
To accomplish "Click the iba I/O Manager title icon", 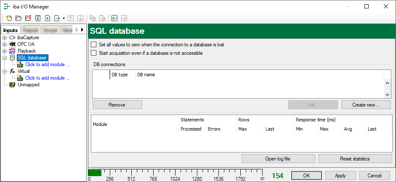I will pyautogui.click(x=7, y=7).
